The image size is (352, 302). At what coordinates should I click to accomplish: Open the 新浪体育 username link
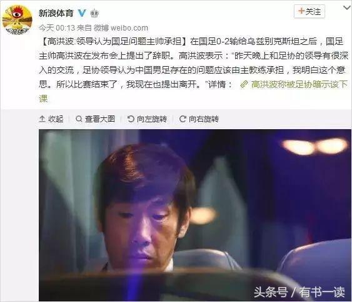click(x=56, y=13)
